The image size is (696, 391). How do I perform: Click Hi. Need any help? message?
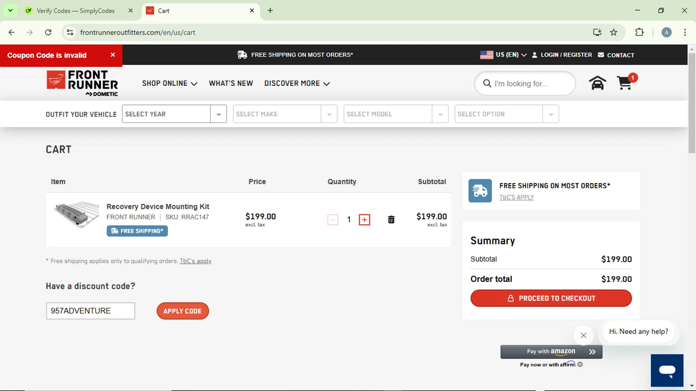(638, 332)
